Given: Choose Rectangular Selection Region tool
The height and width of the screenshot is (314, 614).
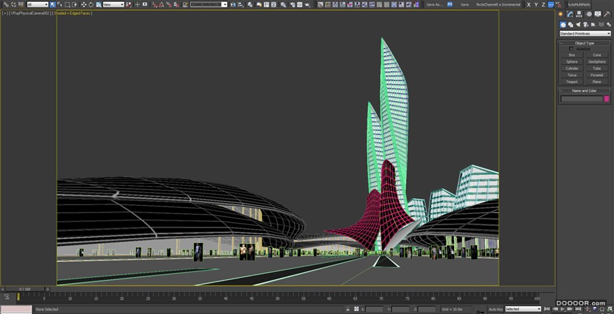Looking at the screenshot, I should [x=68, y=5].
